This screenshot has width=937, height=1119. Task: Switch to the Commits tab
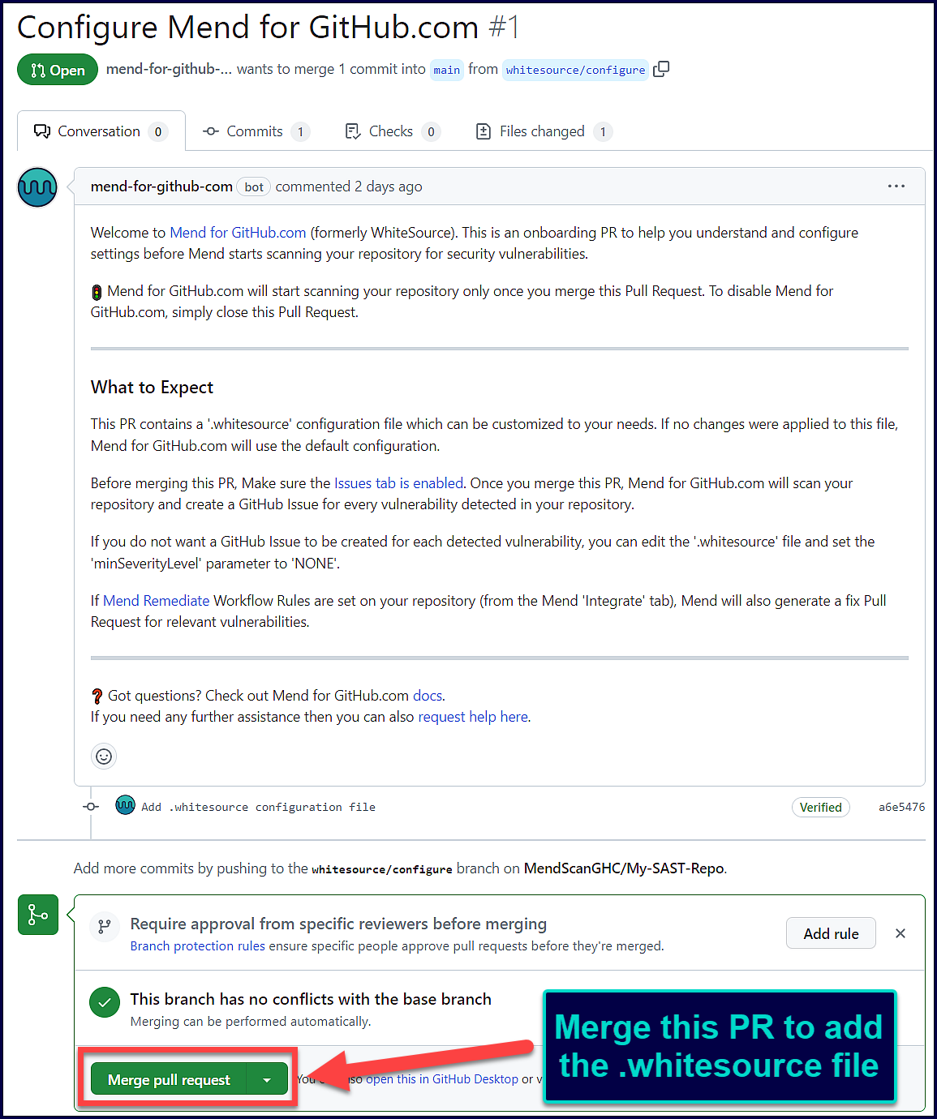pos(255,131)
